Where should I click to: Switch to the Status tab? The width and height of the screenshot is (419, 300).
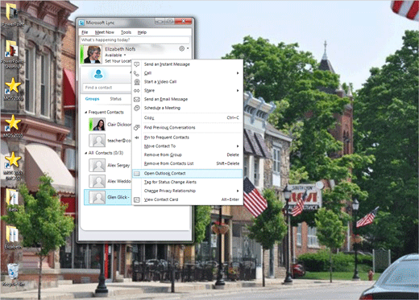click(x=116, y=99)
